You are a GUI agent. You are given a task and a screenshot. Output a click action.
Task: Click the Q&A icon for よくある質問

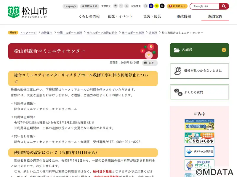[178, 92]
